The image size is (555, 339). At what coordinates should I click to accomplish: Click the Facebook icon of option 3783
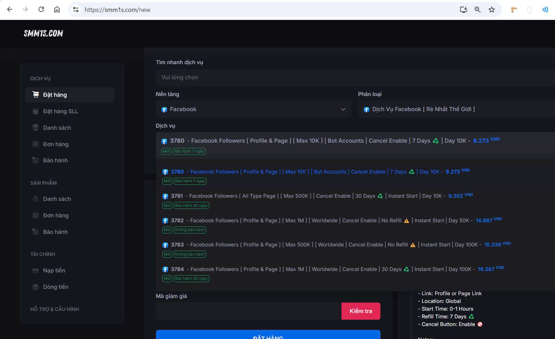(x=165, y=245)
